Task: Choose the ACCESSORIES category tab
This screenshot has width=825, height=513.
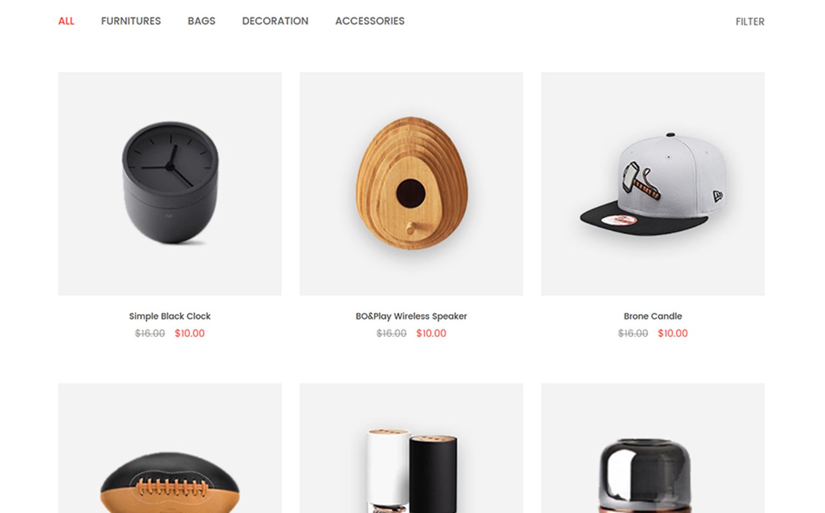Action: coord(370,21)
